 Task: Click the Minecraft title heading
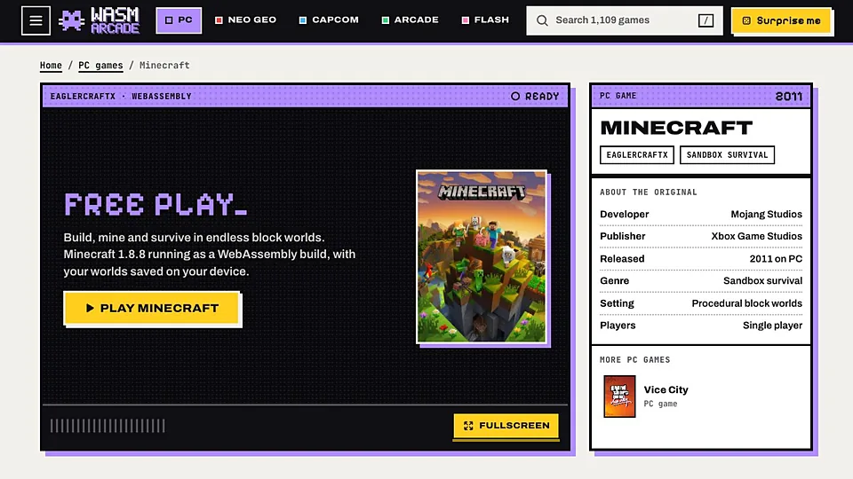(676, 128)
